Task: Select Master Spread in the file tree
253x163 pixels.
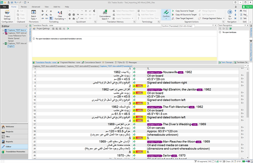Action: (x=14, y=38)
